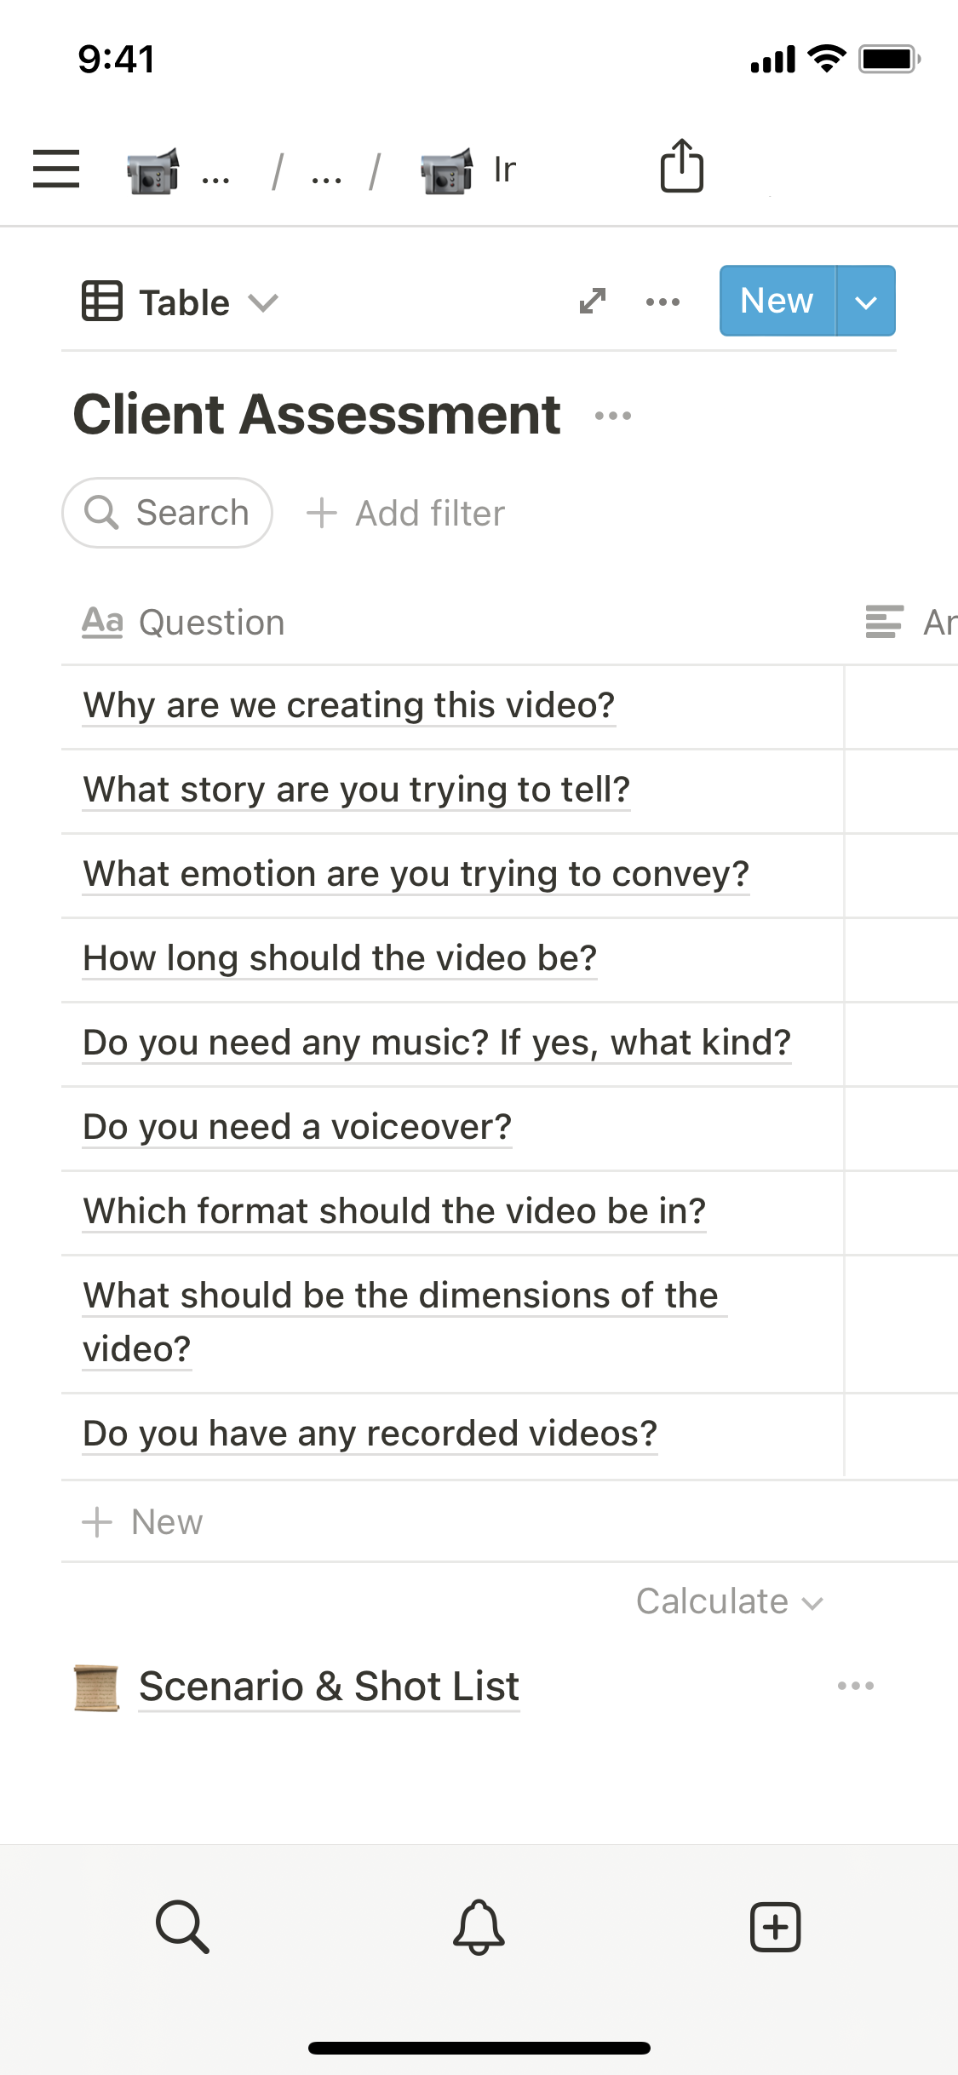The image size is (958, 2075).
Task: Open the table view options ellipsis
Action: click(x=663, y=302)
